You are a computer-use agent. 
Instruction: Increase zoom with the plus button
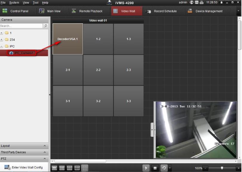tap(238, 168)
